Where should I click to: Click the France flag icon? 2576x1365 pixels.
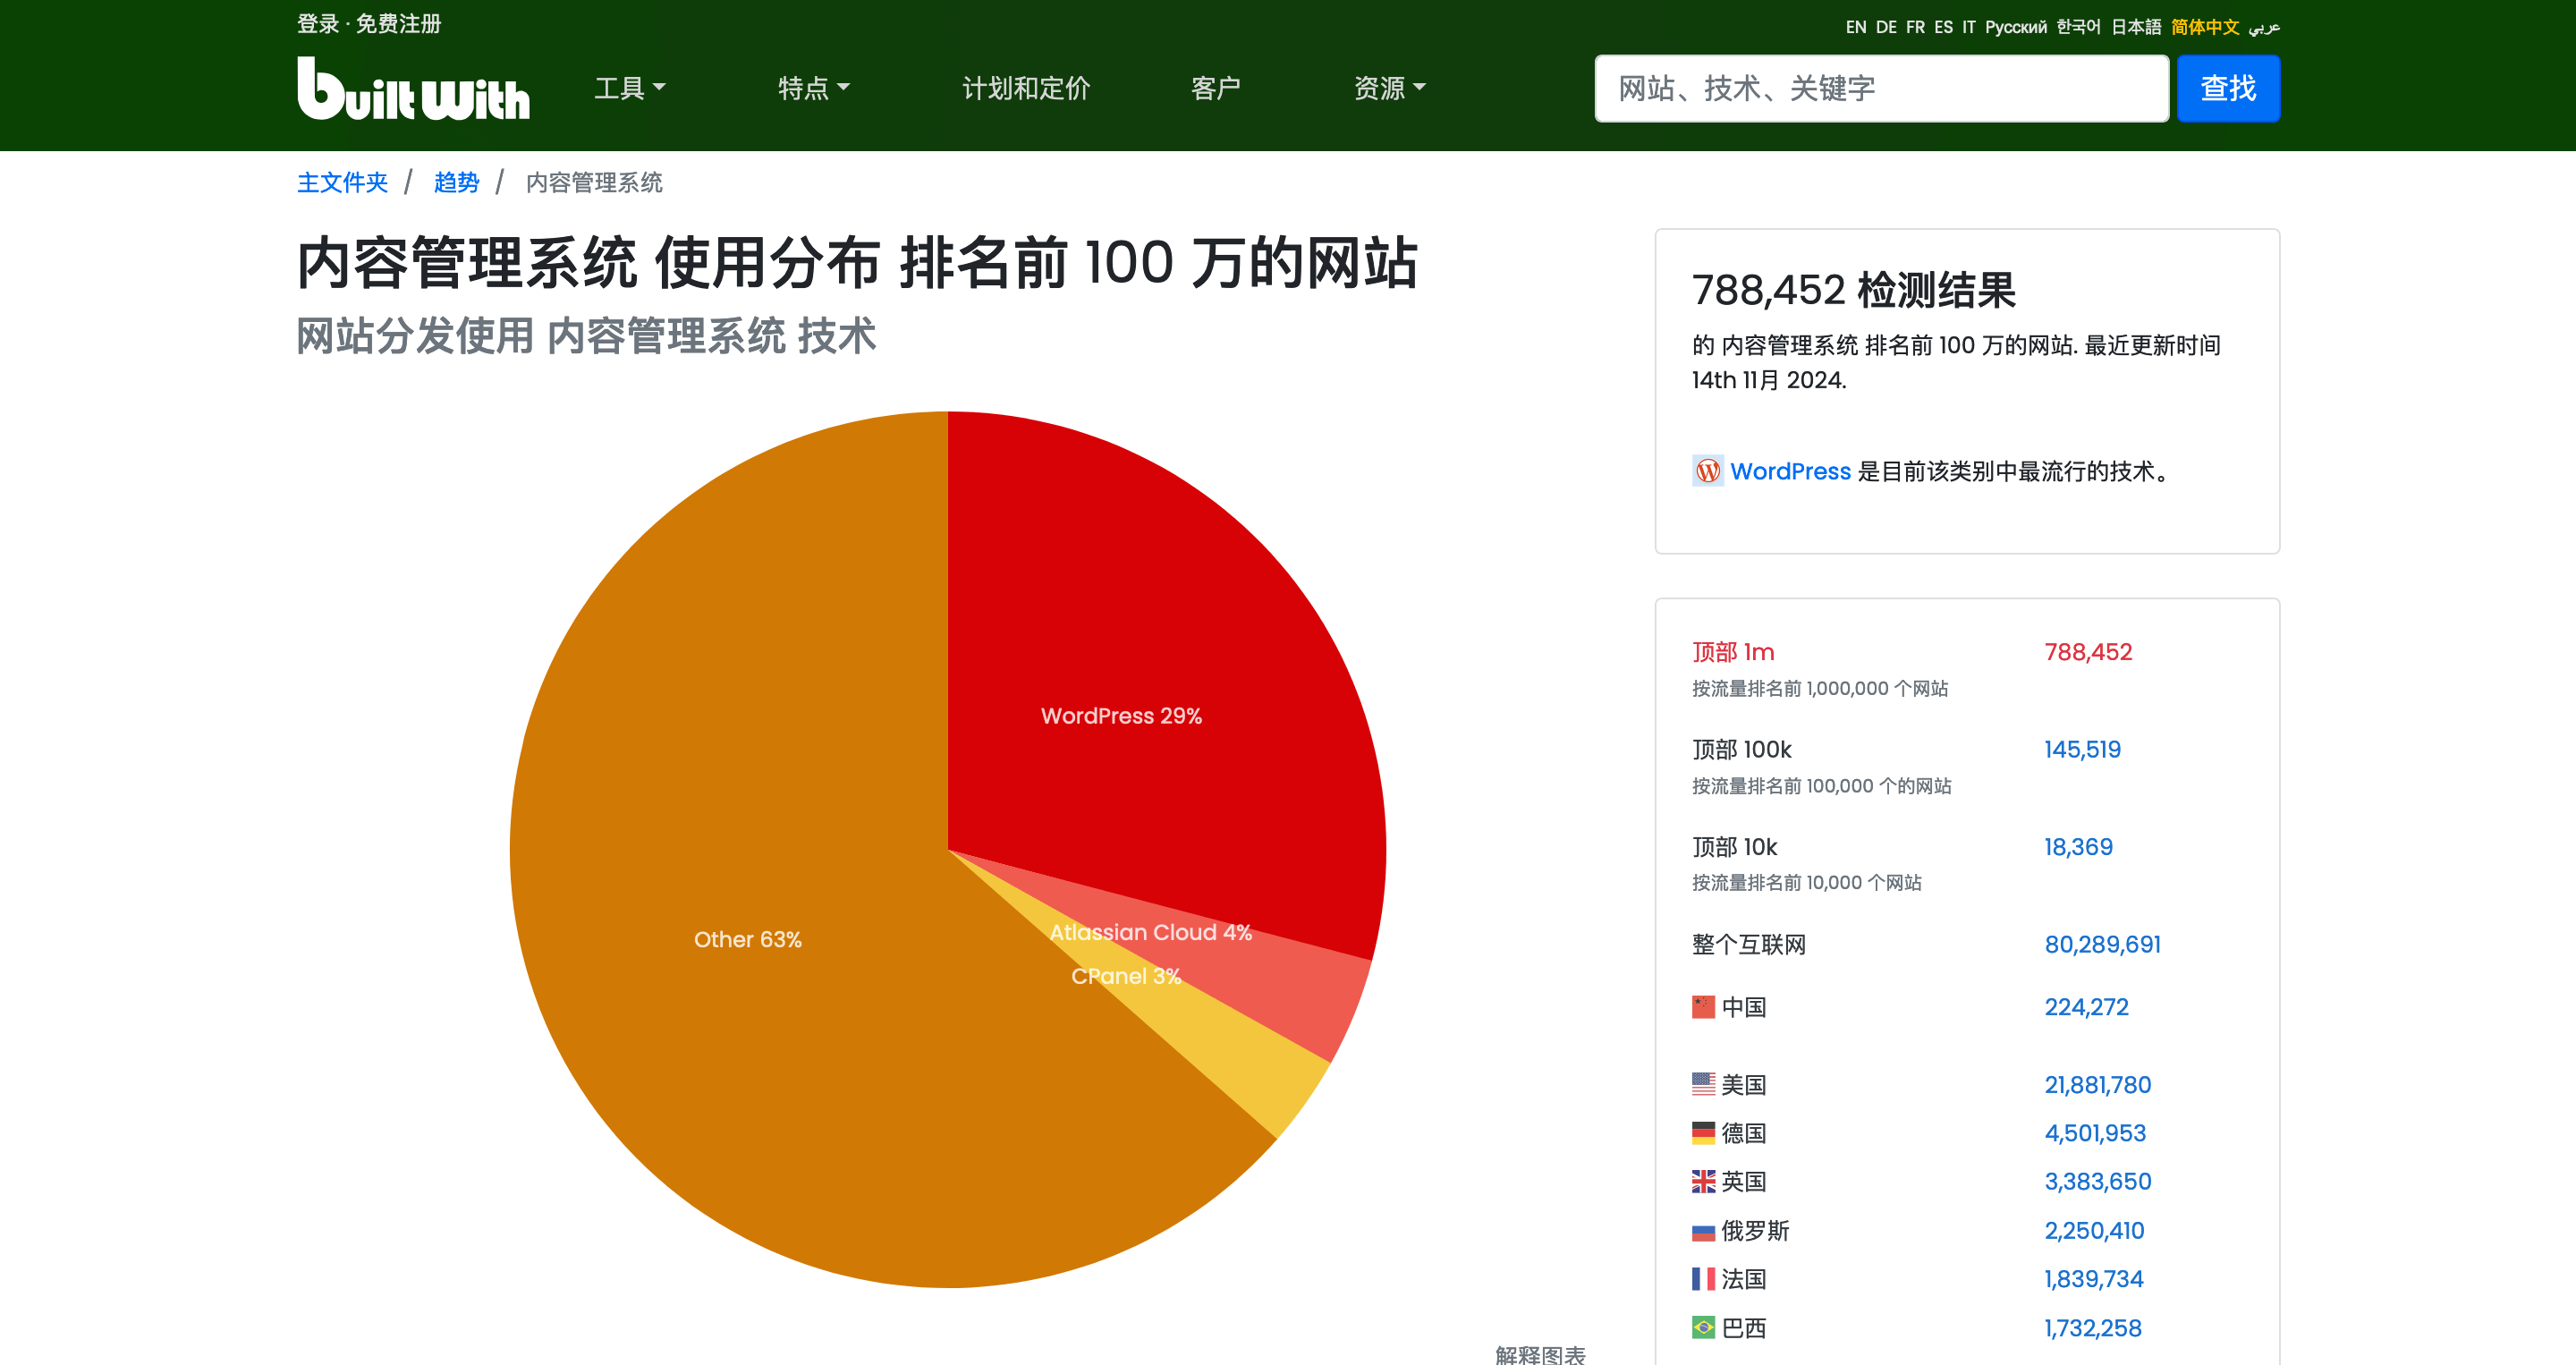[x=1703, y=1279]
